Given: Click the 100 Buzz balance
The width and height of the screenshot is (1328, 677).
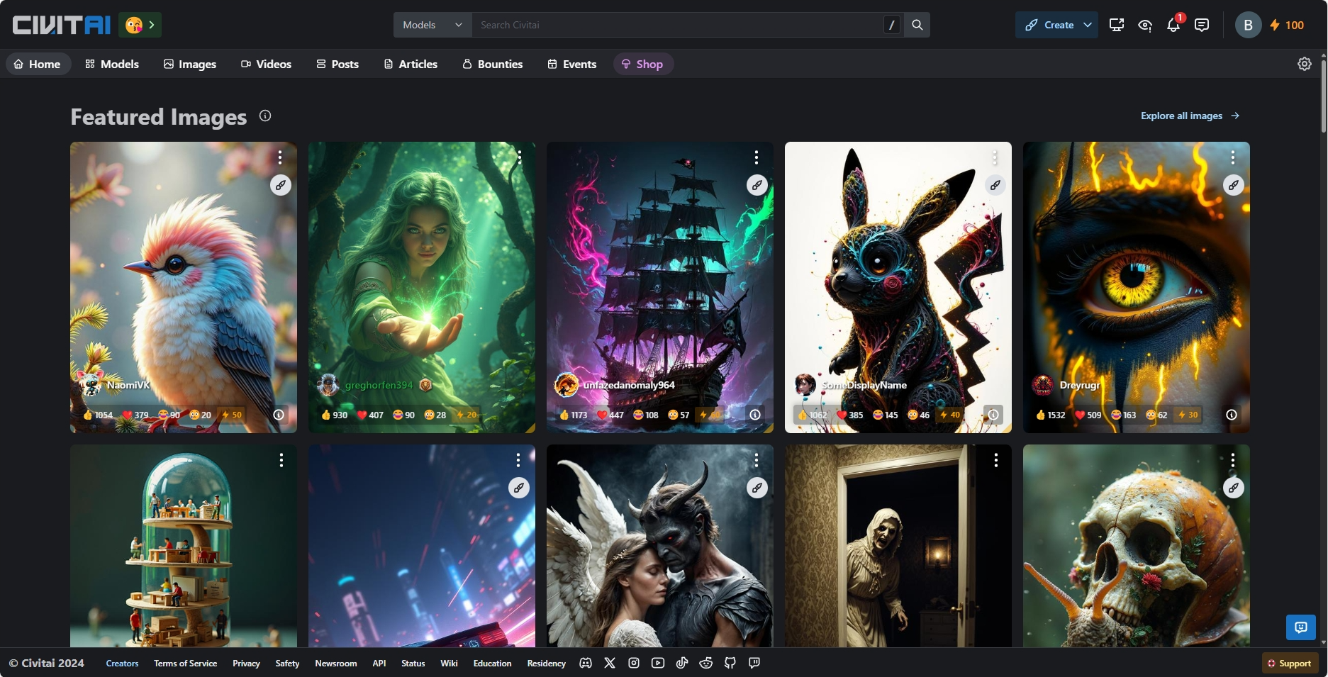Looking at the screenshot, I should (x=1287, y=25).
